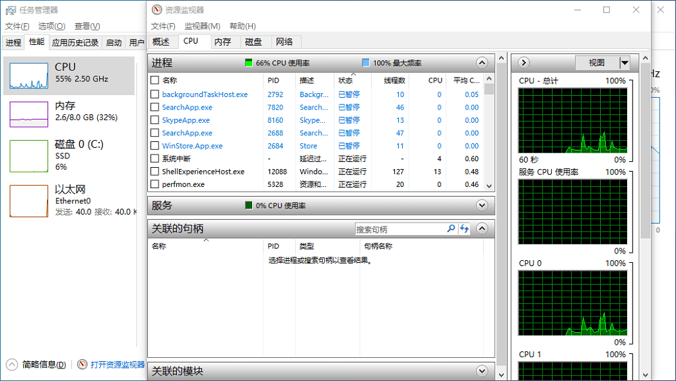Click the handle search magnifier icon
This screenshot has height=381, width=676.
[450, 228]
